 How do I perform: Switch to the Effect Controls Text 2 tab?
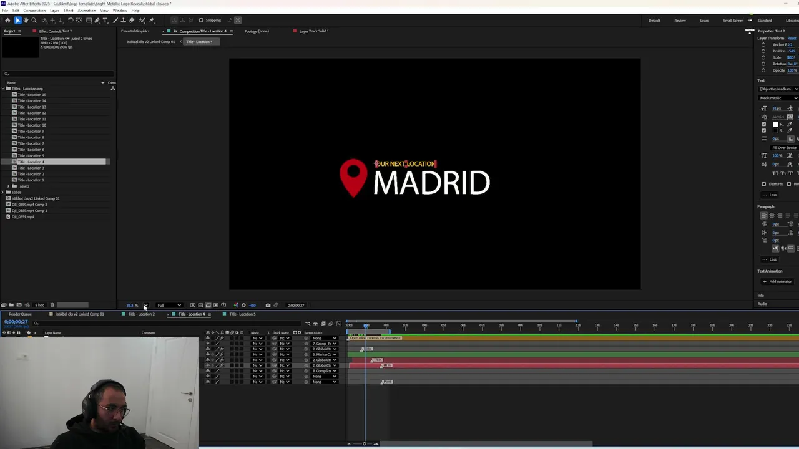pos(56,31)
